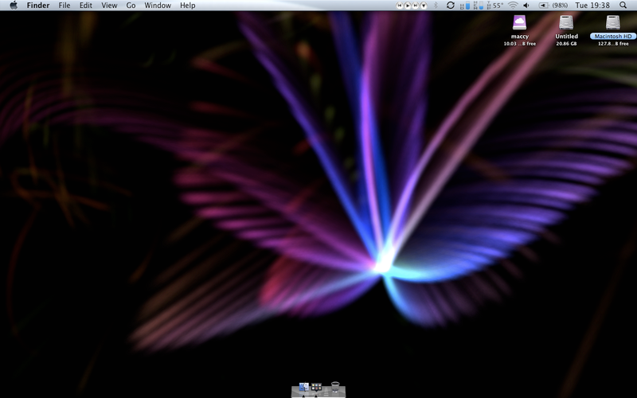Open the Apple menu

[x=14, y=6]
